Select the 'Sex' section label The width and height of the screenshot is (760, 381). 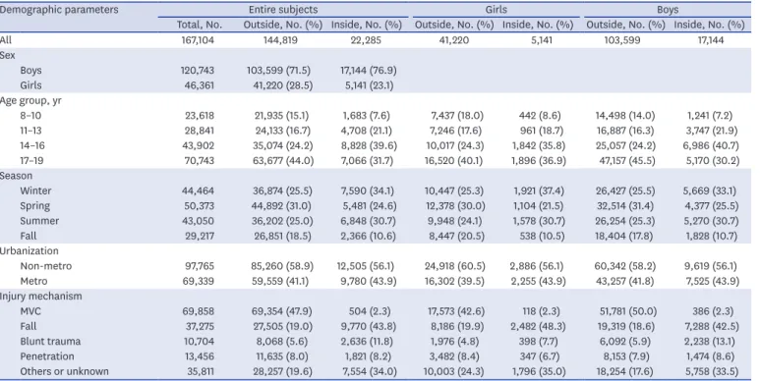[x=8, y=55]
